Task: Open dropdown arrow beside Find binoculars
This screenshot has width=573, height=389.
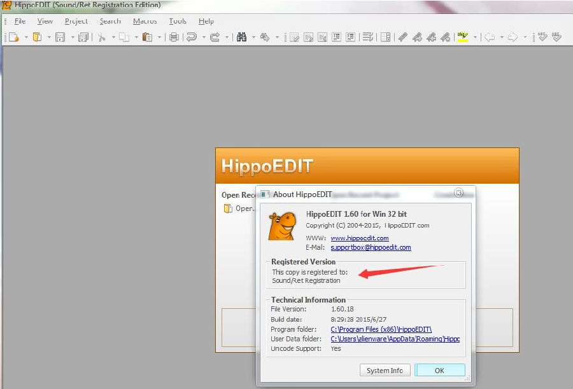Action: tap(253, 38)
